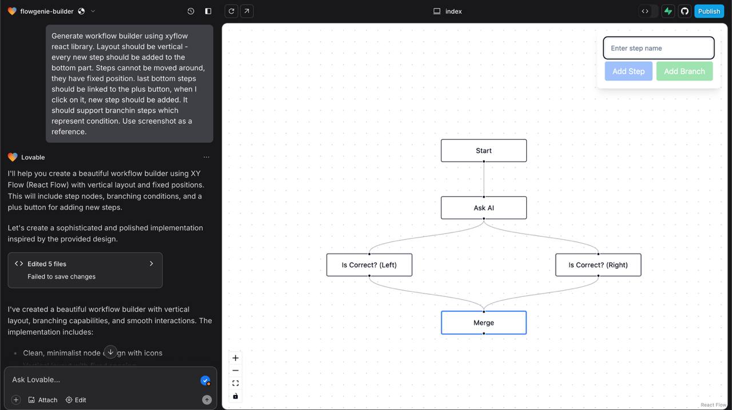The image size is (732, 410).
Task: Expand the flowgenie-builder project dropdown
Action: 93,11
